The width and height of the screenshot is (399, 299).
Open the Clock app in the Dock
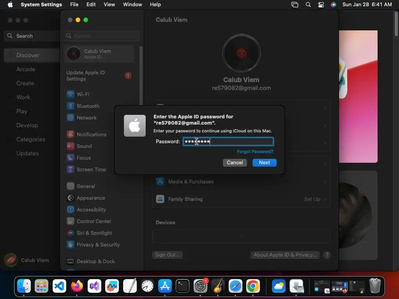point(147,286)
